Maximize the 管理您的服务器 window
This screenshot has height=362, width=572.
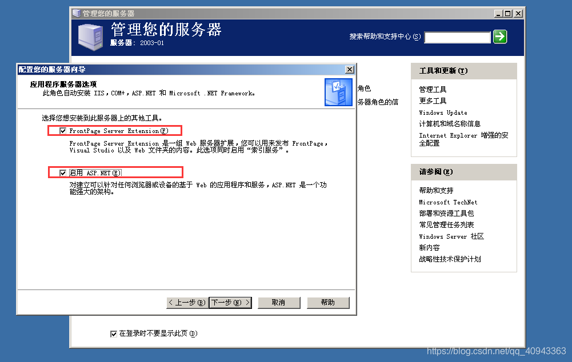point(508,14)
